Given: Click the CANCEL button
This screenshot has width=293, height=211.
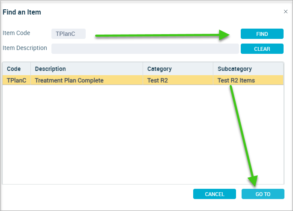Looking at the screenshot, I should click(215, 194).
